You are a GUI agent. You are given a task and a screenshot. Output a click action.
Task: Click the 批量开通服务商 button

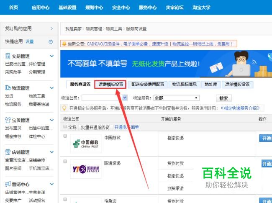click(x=95, y=127)
